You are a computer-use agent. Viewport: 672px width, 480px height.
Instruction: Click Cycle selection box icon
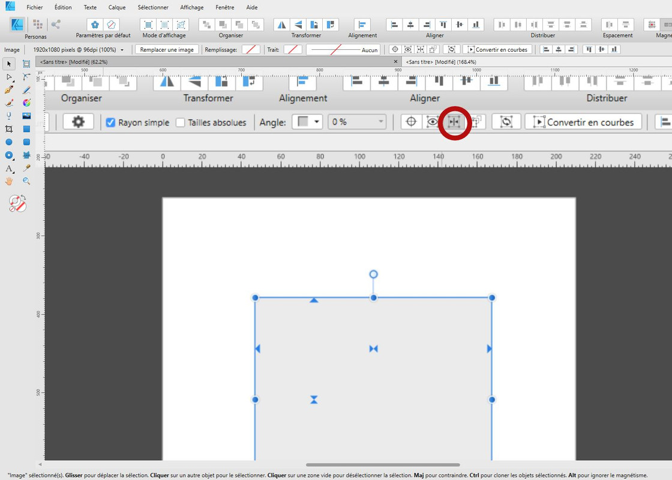click(451, 49)
